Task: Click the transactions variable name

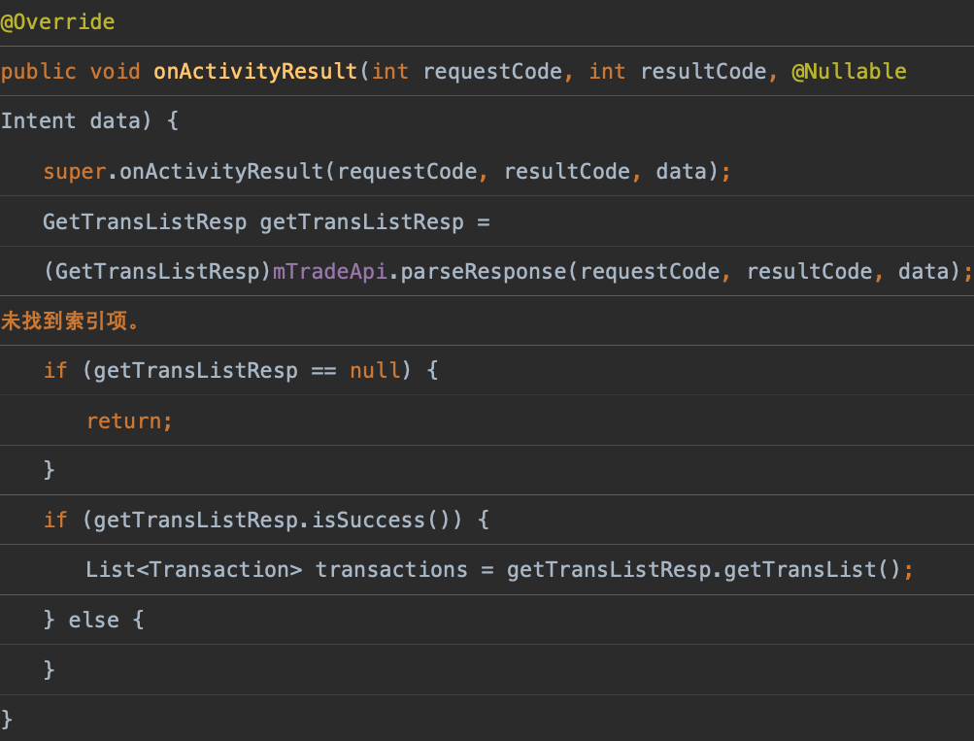Action: tap(391, 569)
